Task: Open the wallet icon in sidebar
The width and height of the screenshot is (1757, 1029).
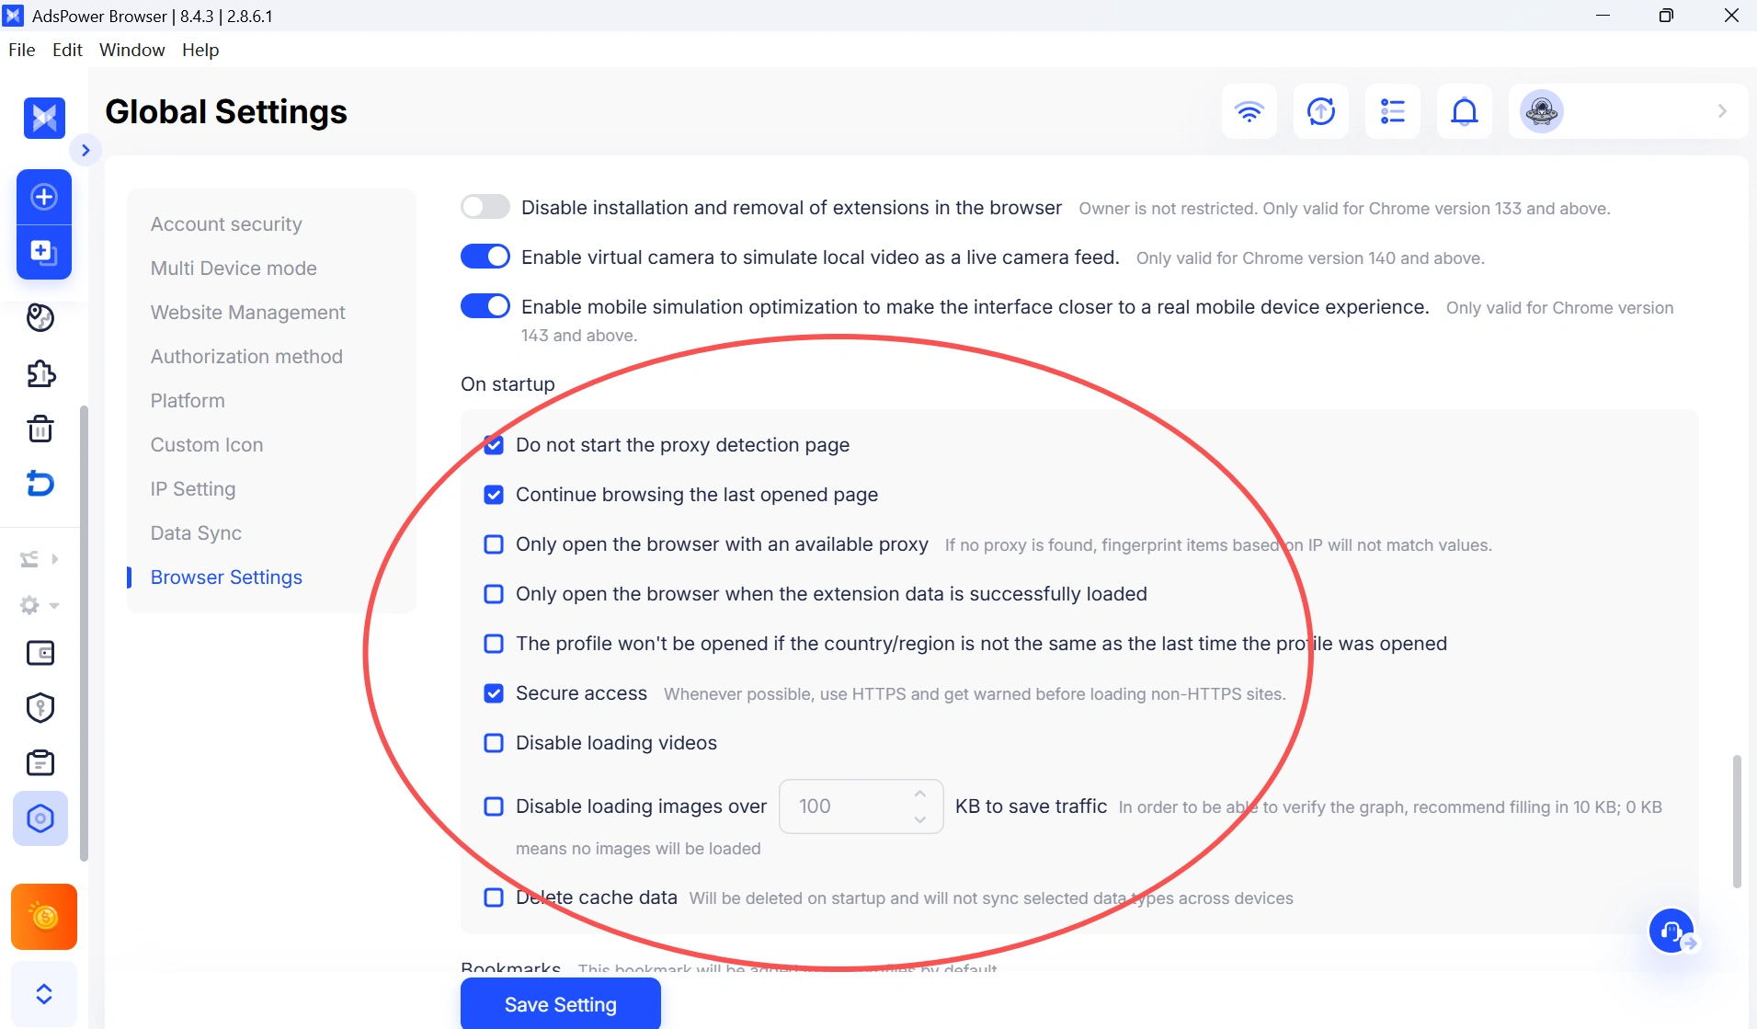Action: (40, 653)
